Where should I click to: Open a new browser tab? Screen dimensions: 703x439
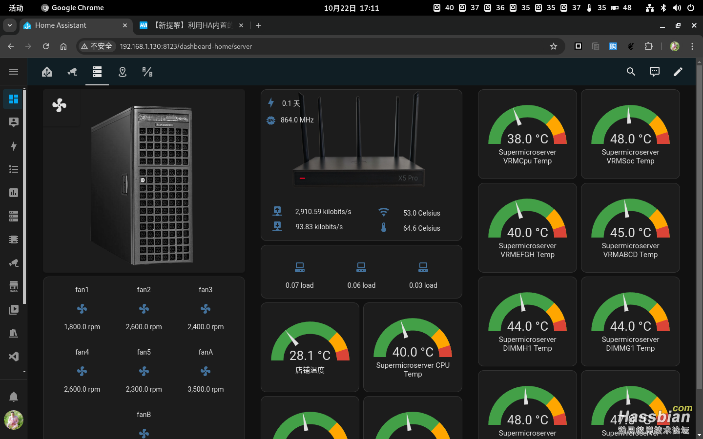pyautogui.click(x=259, y=25)
